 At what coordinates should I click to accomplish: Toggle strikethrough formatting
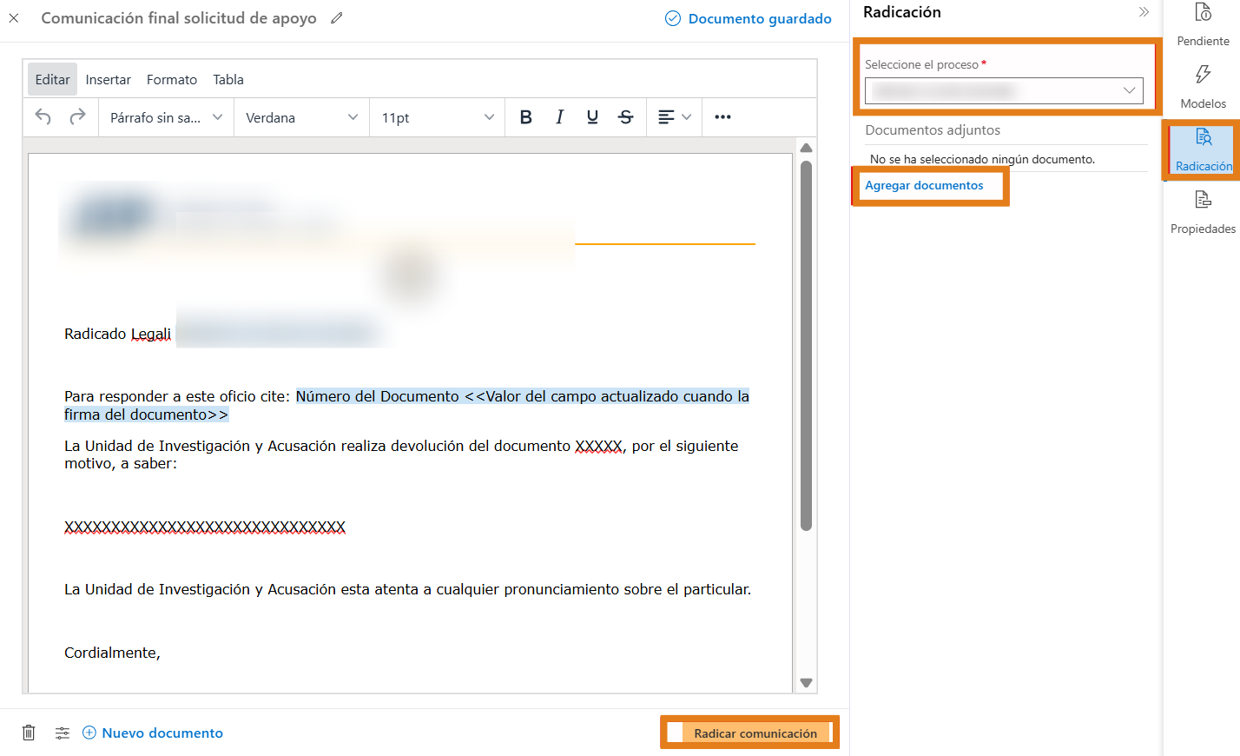[x=625, y=117]
